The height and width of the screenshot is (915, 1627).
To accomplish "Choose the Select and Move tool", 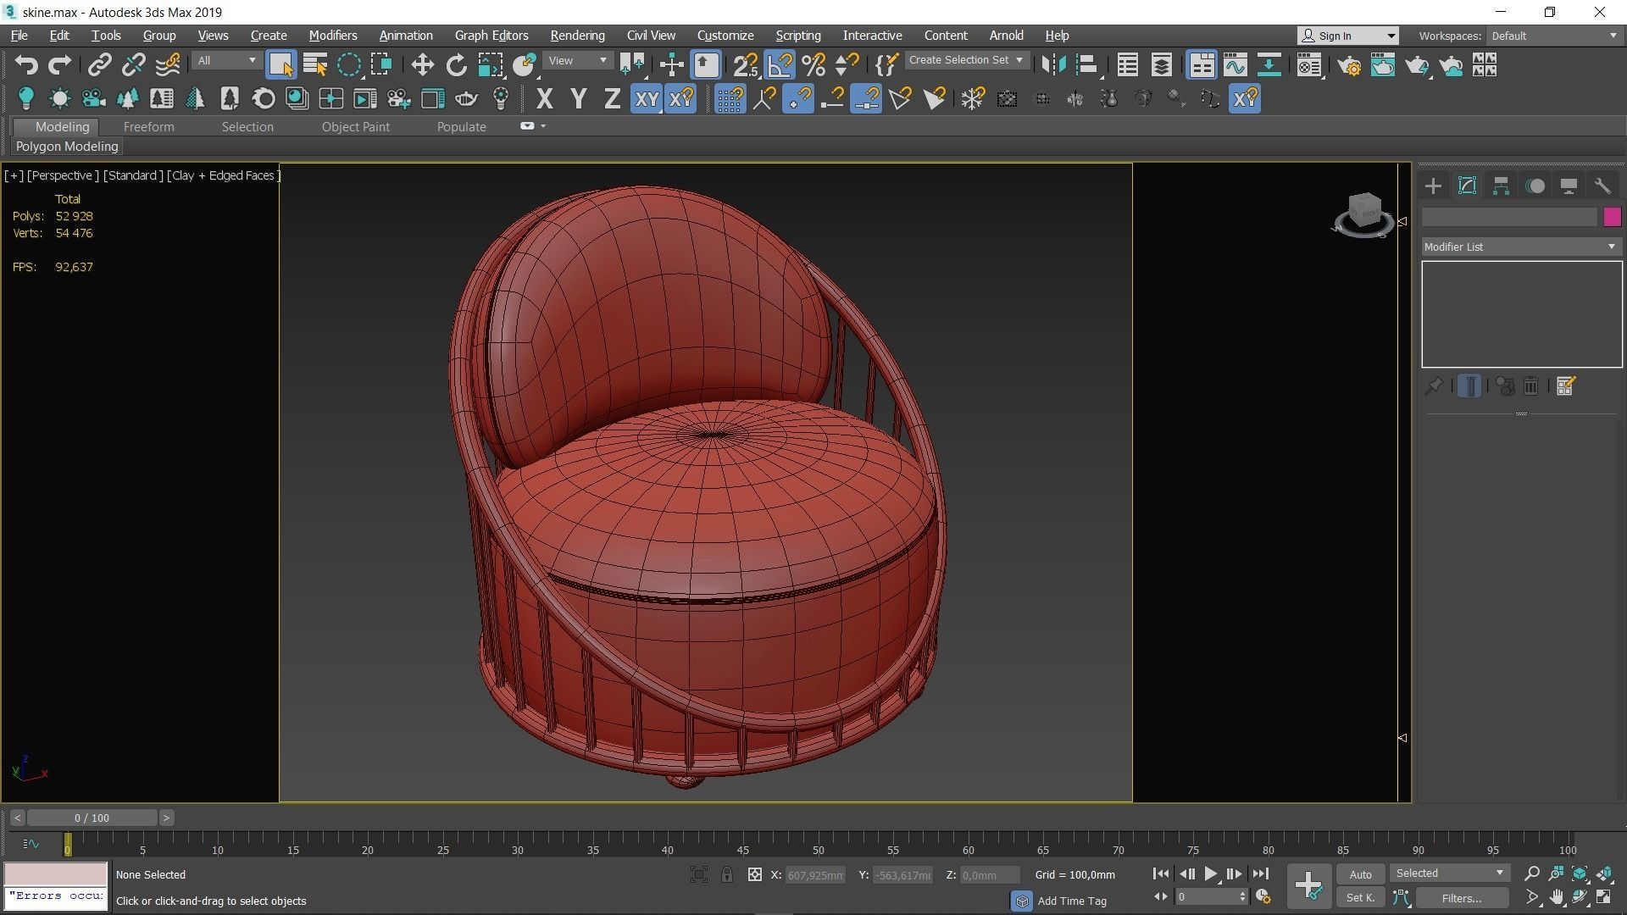I will pos(422,65).
